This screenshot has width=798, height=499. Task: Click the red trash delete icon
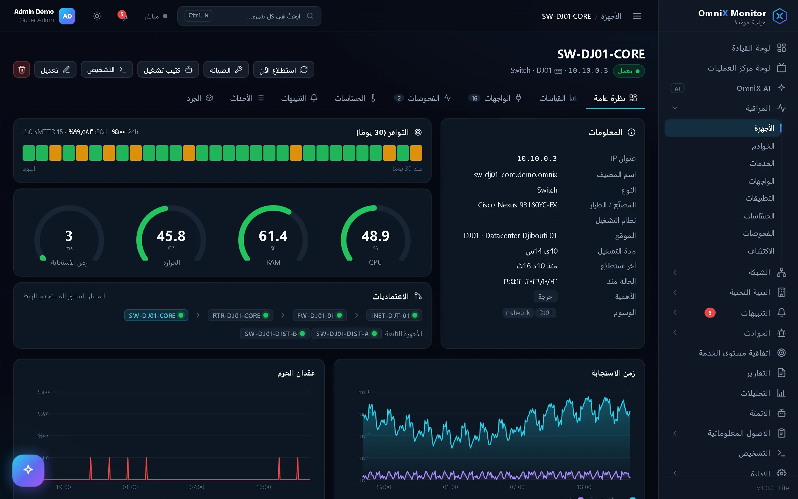pos(21,69)
